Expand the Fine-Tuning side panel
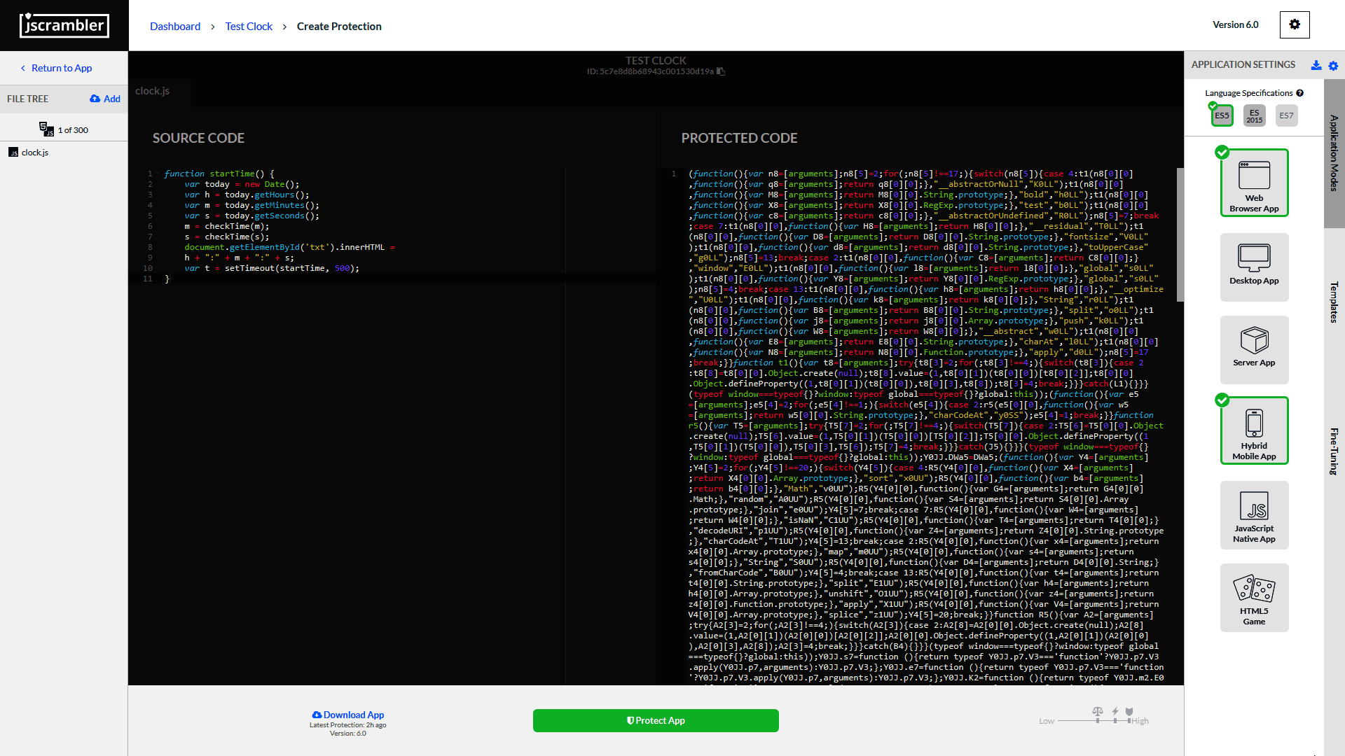The width and height of the screenshot is (1345, 756). pos(1334,451)
